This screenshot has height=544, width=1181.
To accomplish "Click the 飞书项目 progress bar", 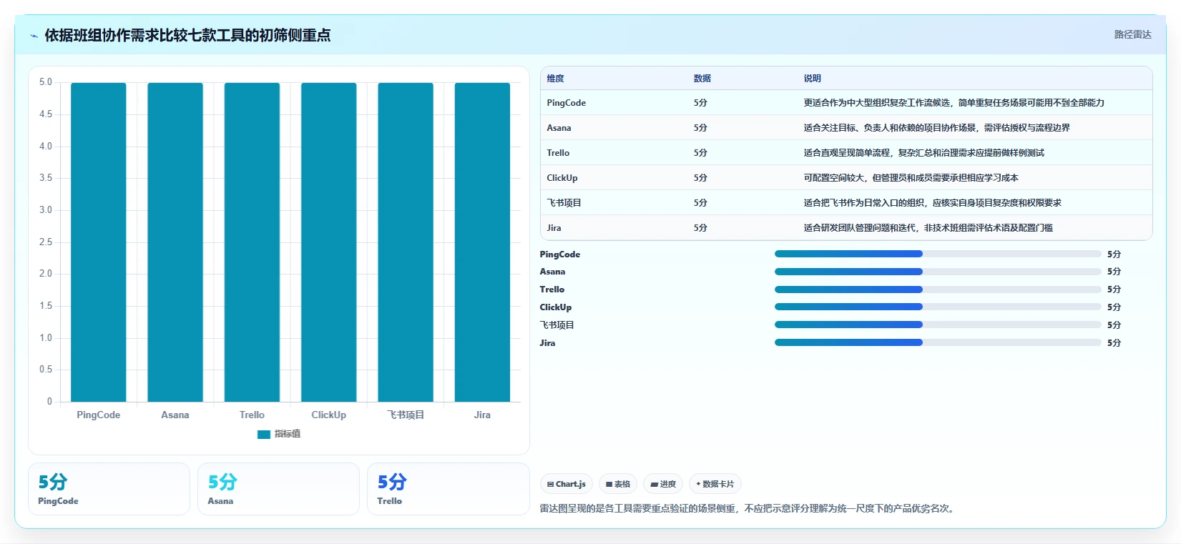I will pyautogui.click(x=938, y=325).
